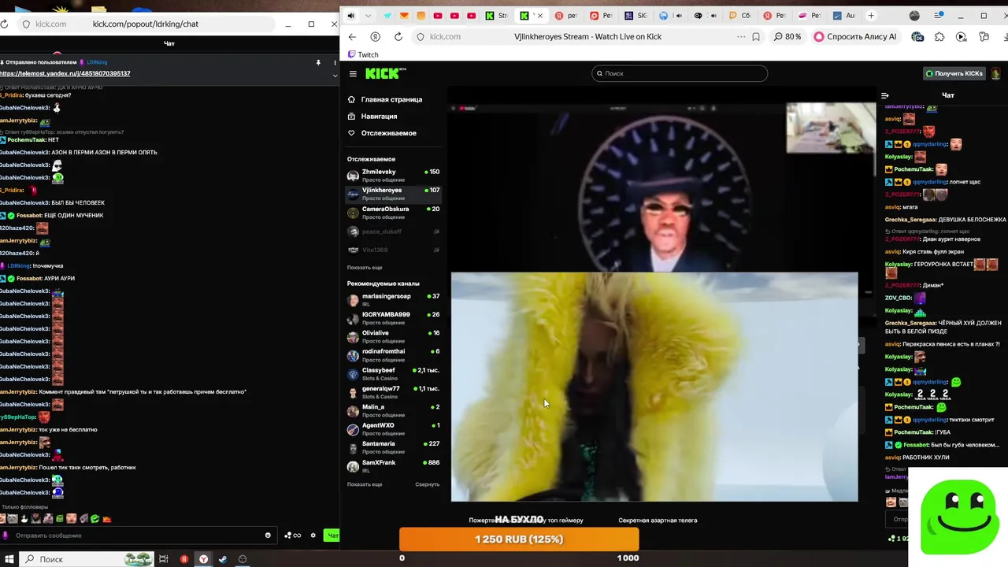The height and width of the screenshot is (567, 1008).
Task: Open the page options three-dot menu in address bar
Action: click(741, 37)
